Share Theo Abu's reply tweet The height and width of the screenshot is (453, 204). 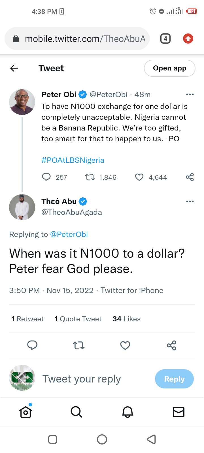tap(171, 345)
